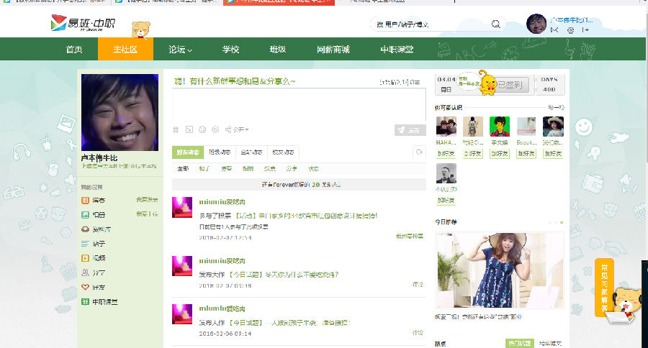Click the 已签到 sign-in button
Image resolution: width=648 pixels, height=348 pixels.
pyautogui.click(x=513, y=85)
